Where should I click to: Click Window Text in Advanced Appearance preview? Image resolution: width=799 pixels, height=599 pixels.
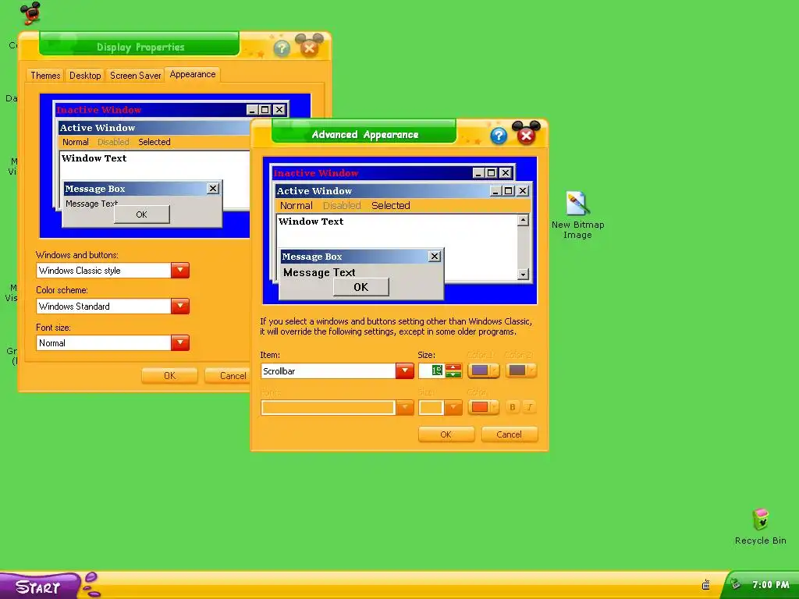click(311, 222)
